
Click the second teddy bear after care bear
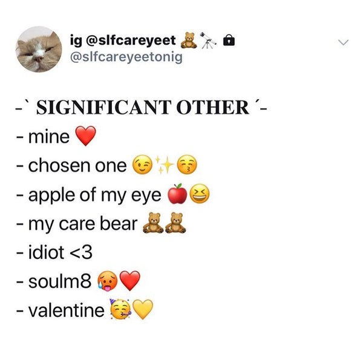(x=175, y=224)
